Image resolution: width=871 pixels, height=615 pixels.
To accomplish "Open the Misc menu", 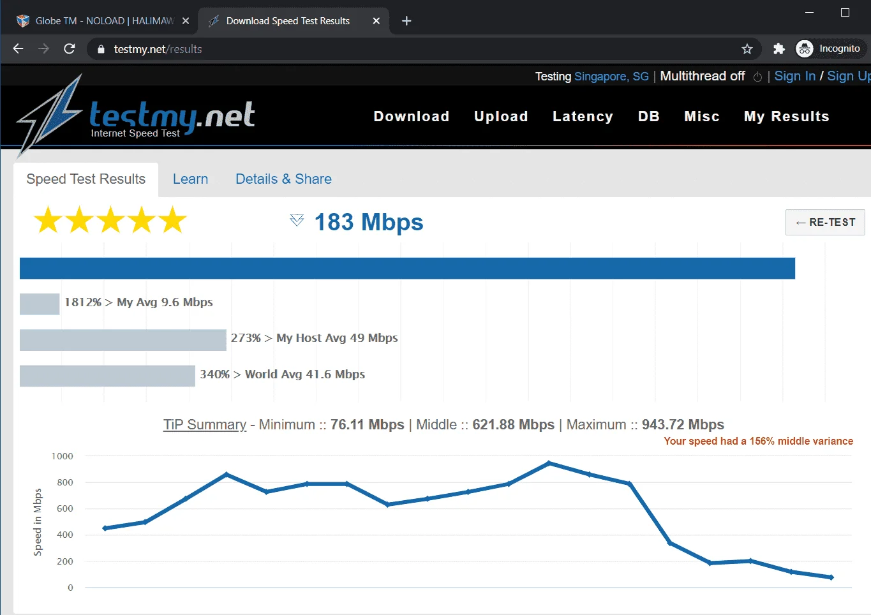I will pyautogui.click(x=702, y=116).
